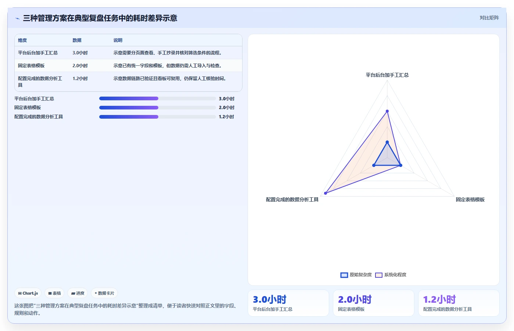Click the Chart.js tag chip
The width and height of the screenshot is (514, 331).
tap(28, 293)
